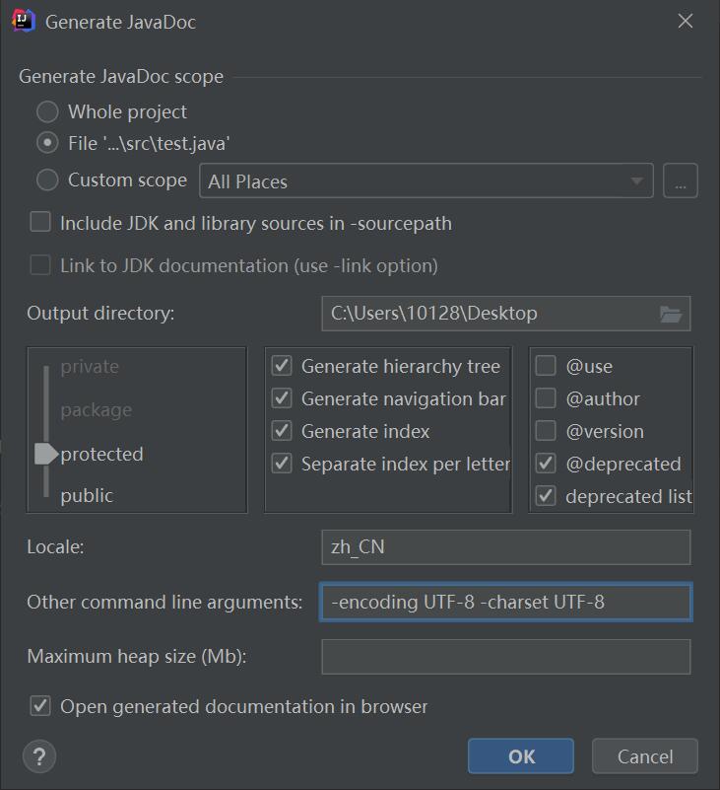Expand the All Places scope dropdown
The width and height of the screenshot is (720, 790).
pos(637,181)
